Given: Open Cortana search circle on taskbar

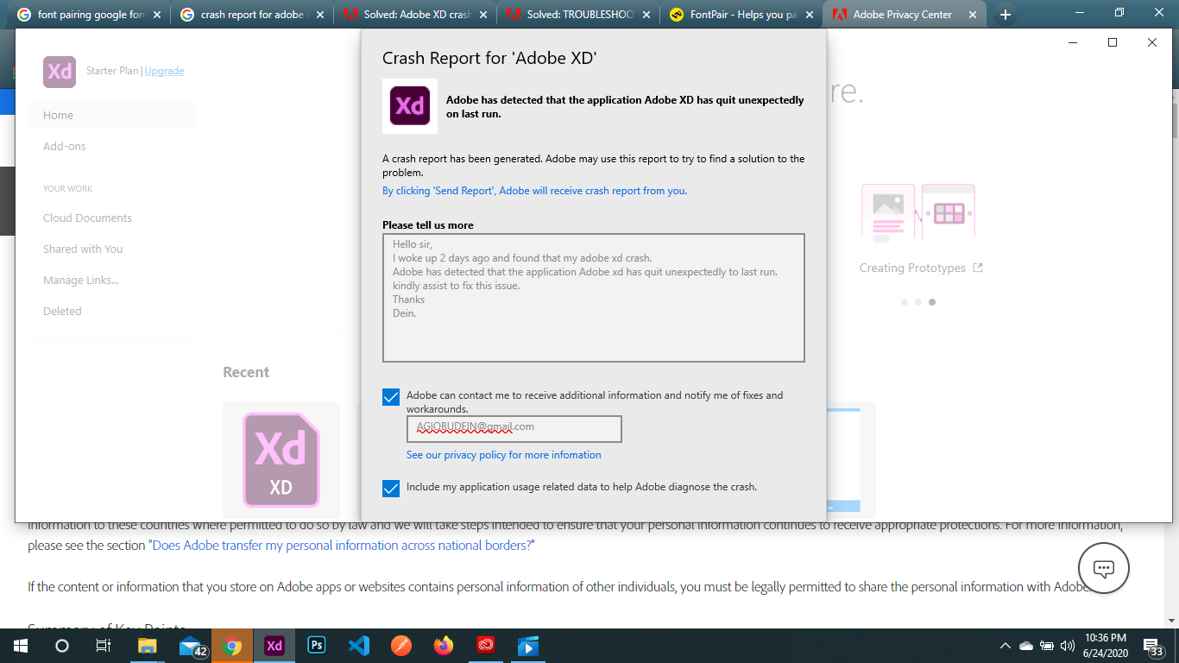Looking at the screenshot, I should click(62, 646).
